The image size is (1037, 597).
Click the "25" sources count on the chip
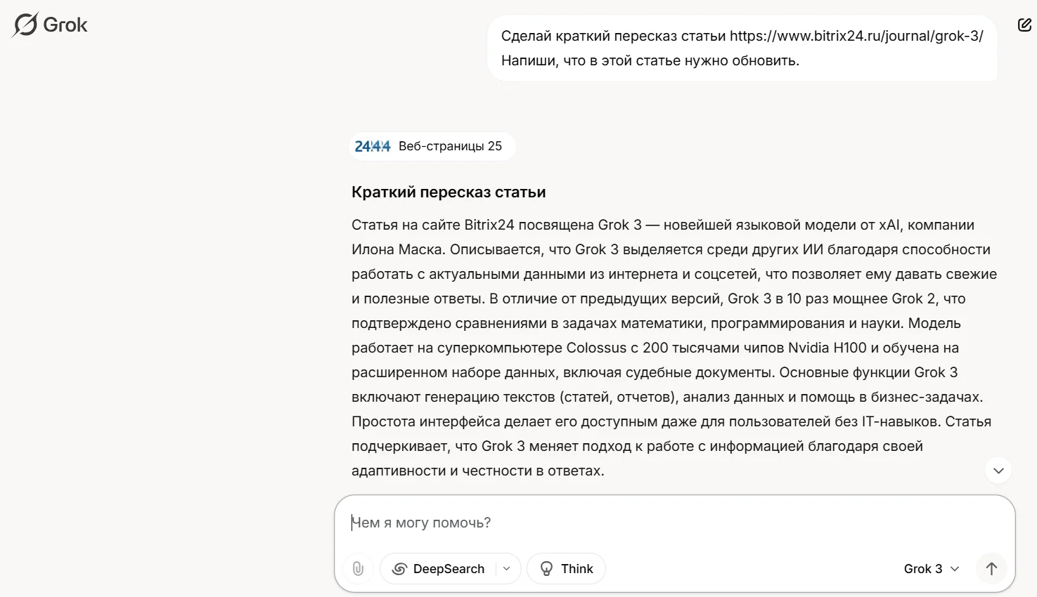pos(495,146)
